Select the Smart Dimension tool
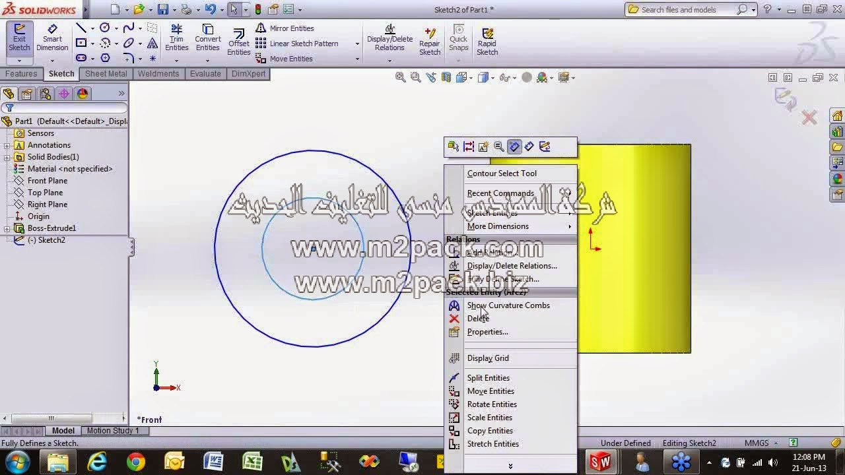845x475 pixels. point(52,38)
